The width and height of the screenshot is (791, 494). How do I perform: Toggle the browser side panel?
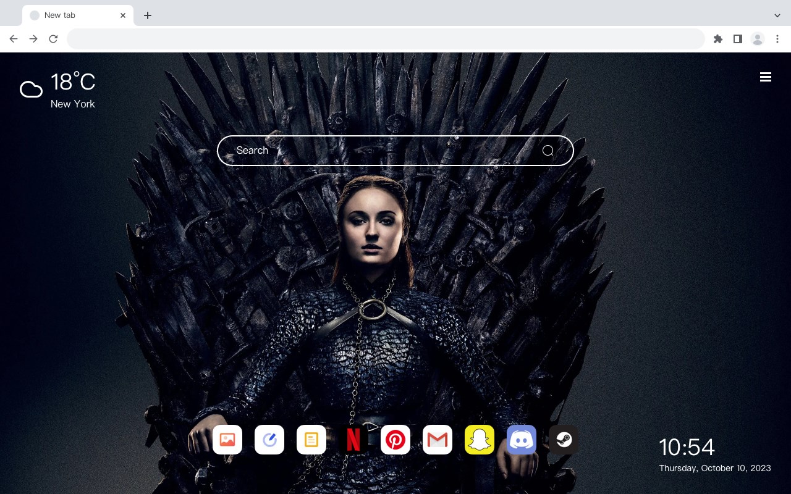[737, 39]
